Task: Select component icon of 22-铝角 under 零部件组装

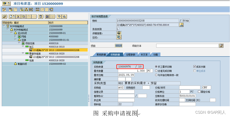Action: tap(31, 57)
